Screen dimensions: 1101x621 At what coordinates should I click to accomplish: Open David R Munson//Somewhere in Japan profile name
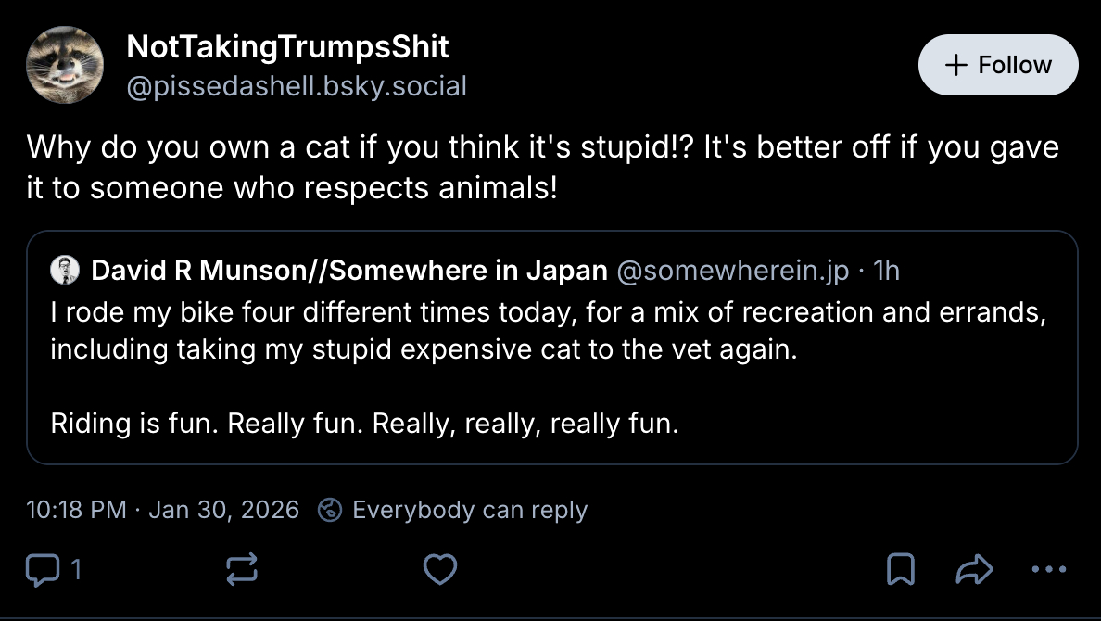click(349, 270)
